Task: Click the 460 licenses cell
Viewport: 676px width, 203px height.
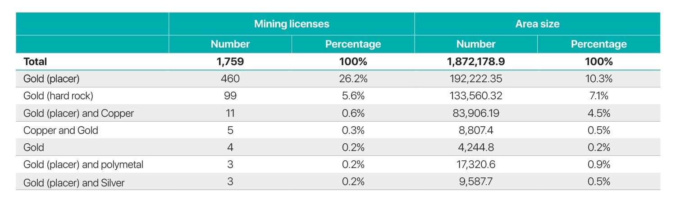Action: (230, 79)
